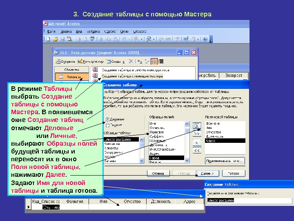The height and width of the screenshot is (221, 294).
Task: Open the Сервис menu
Action: pos(110,32)
